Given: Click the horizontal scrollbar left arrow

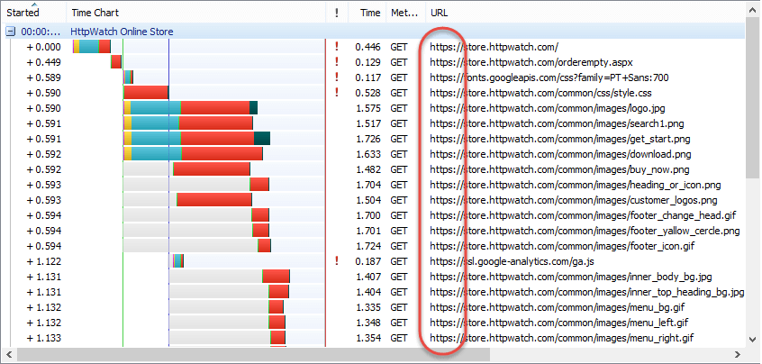Looking at the screenshot, I should coord(9,354).
